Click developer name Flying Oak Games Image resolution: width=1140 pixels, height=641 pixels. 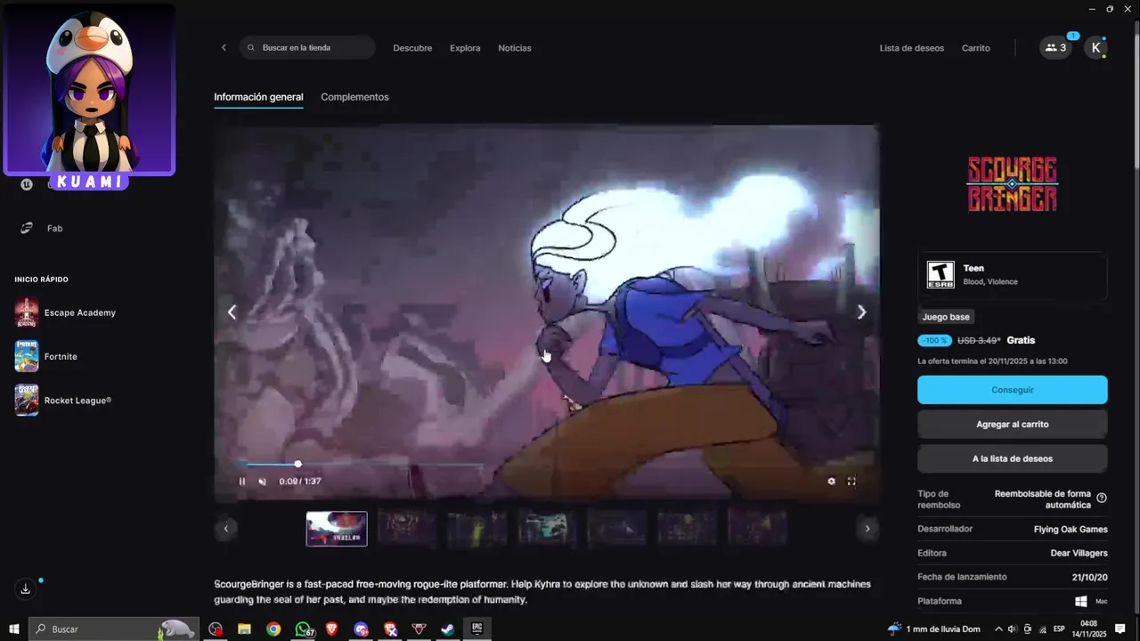point(1071,529)
